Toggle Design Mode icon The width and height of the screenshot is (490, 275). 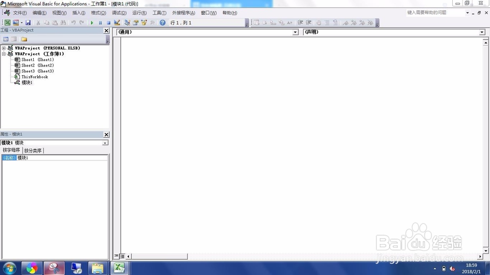click(117, 23)
